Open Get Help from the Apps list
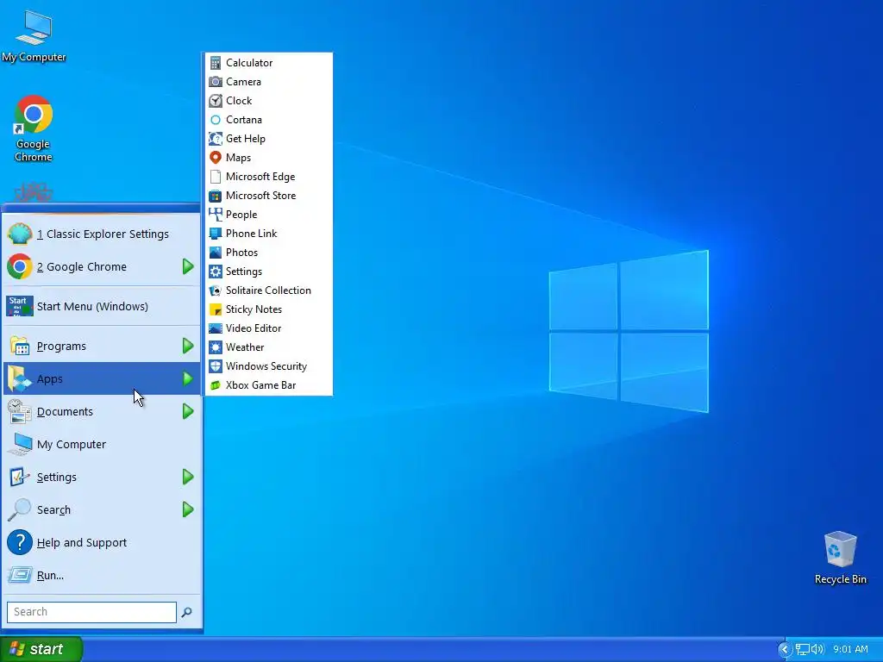Viewport: 883px width, 662px height. point(269,139)
